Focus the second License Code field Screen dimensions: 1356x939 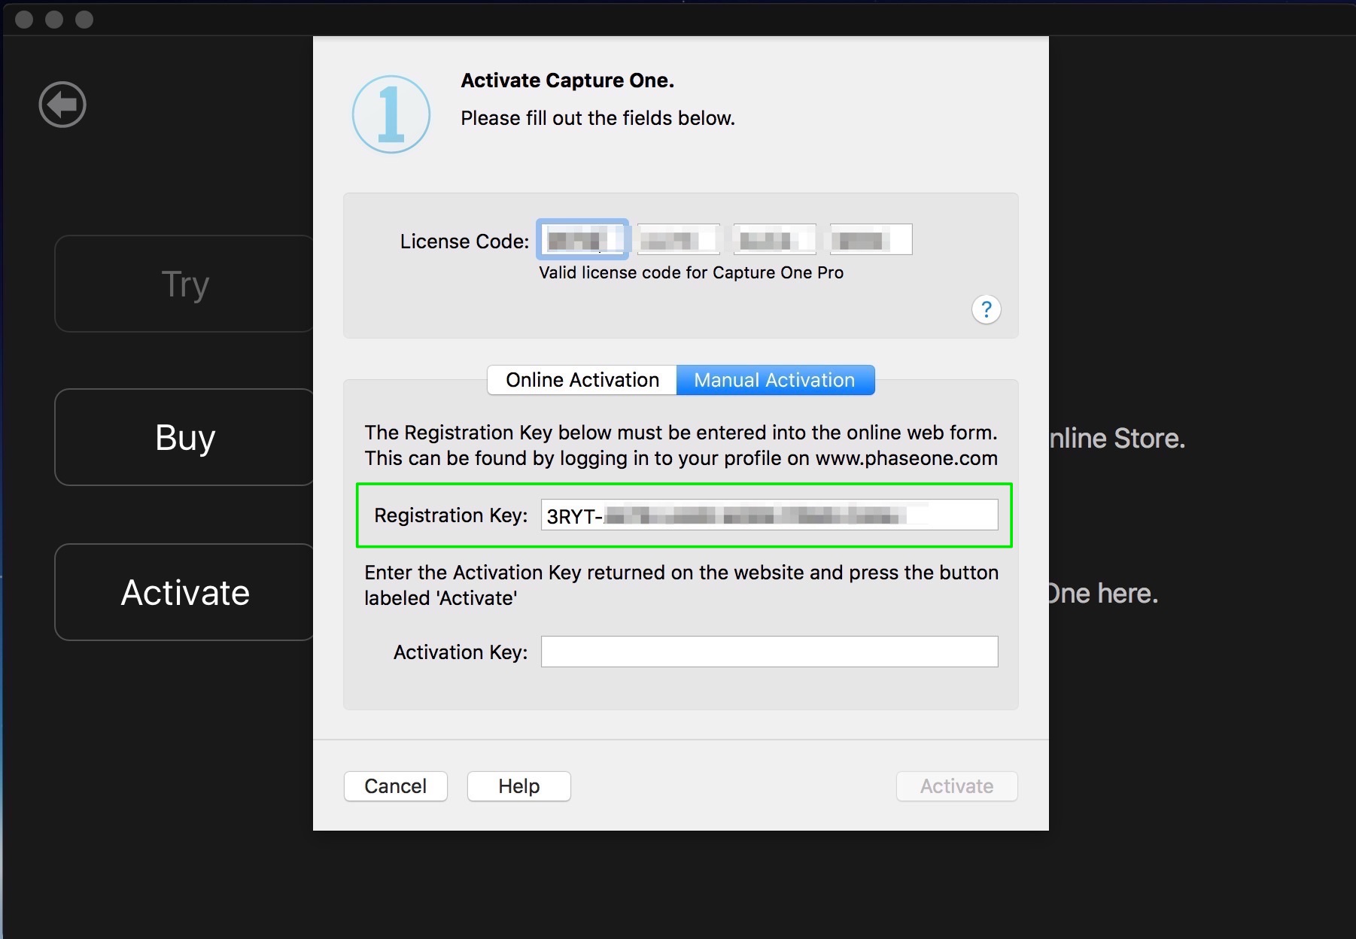[679, 239]
